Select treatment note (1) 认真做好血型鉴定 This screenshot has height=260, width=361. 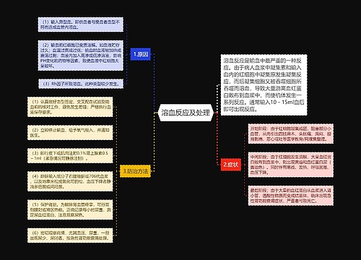tap(70, 107)
